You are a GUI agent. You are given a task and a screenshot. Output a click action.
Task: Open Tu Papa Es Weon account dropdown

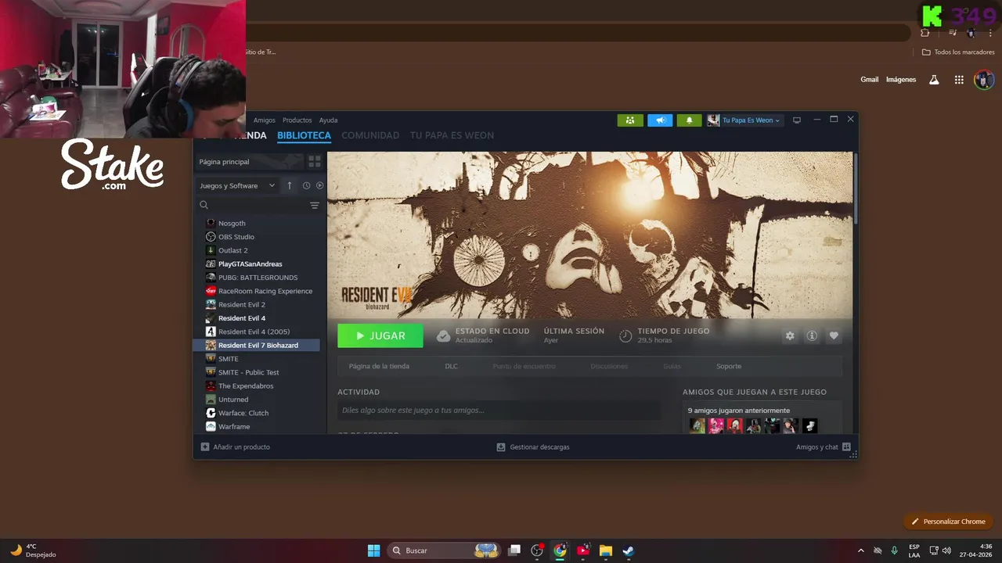(x=744, y=120)
